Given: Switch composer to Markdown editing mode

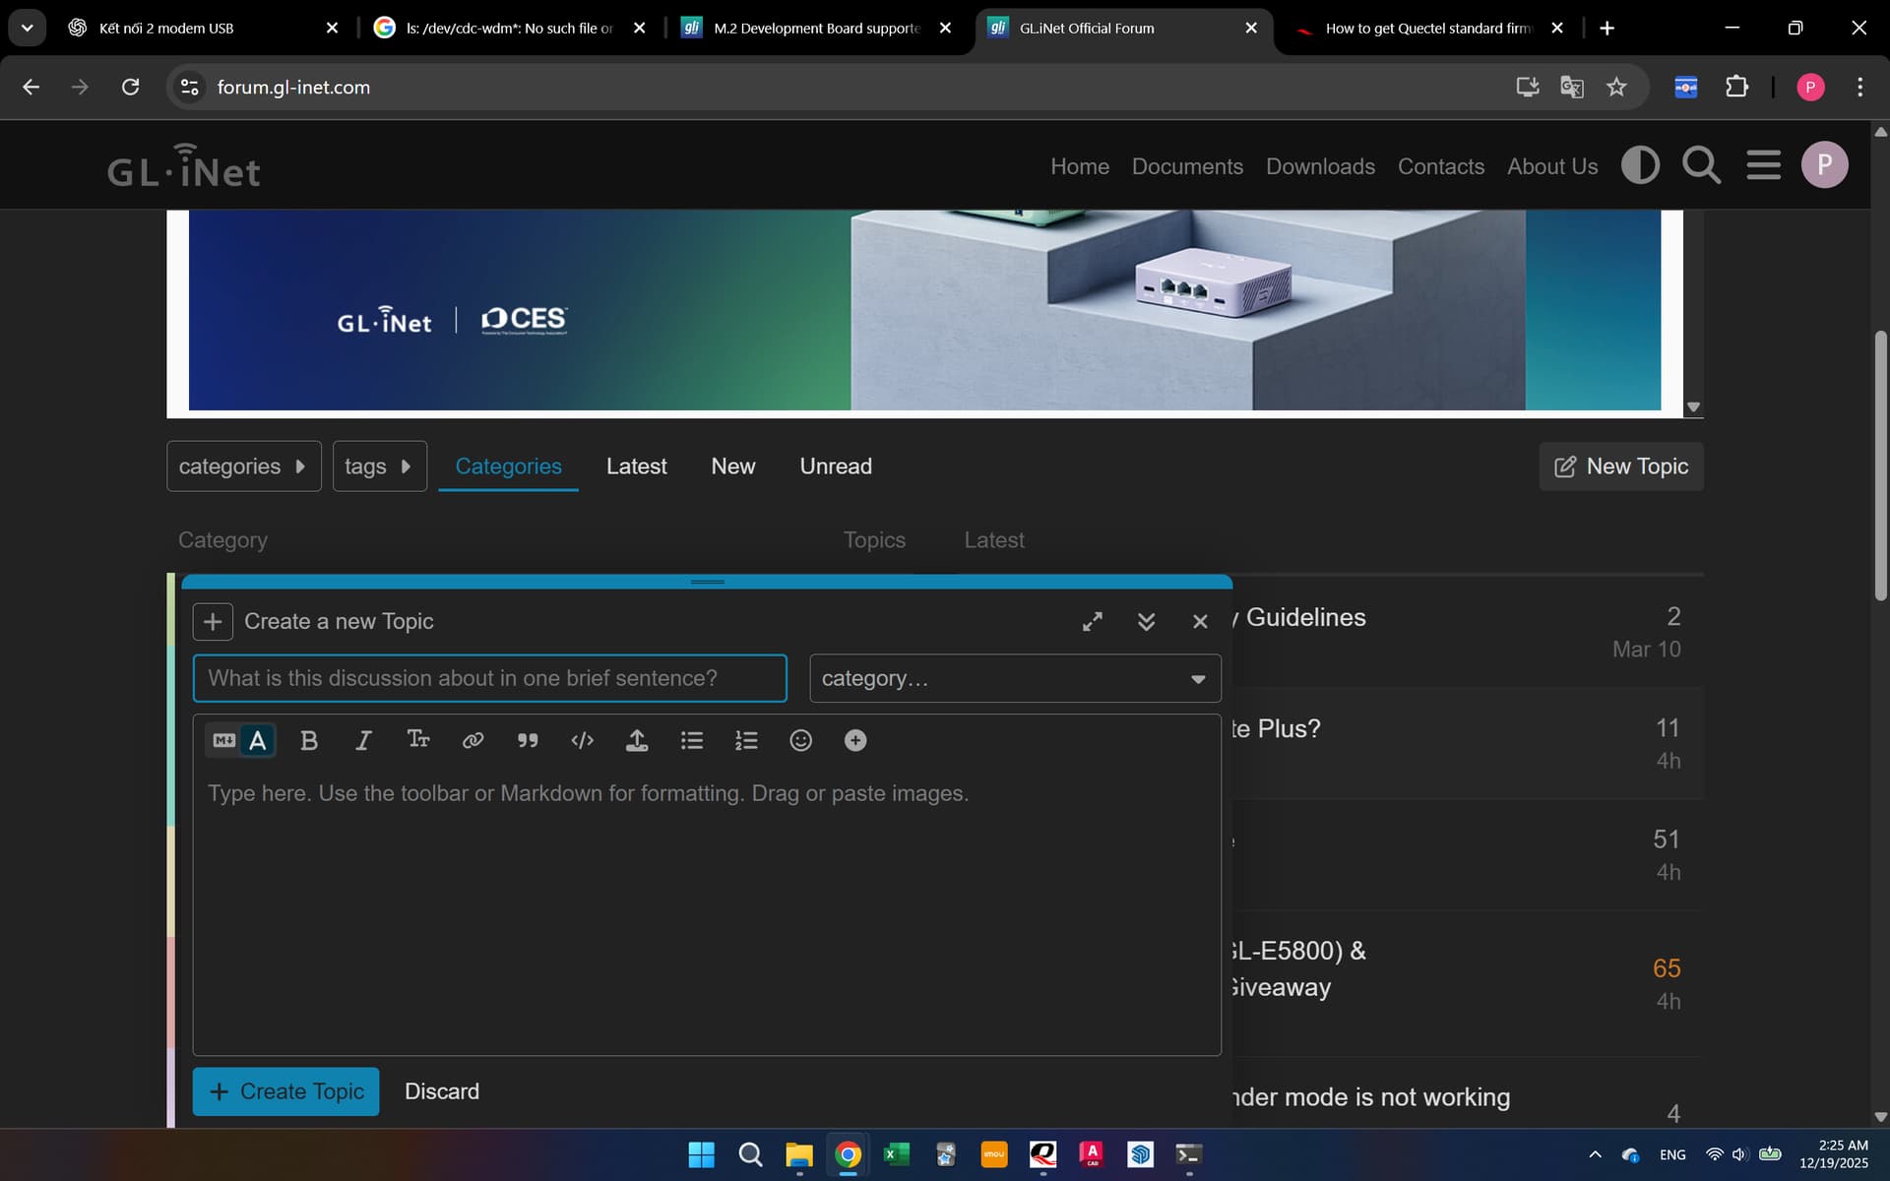Looking at the screenshot, I should [x=224, y=741].
